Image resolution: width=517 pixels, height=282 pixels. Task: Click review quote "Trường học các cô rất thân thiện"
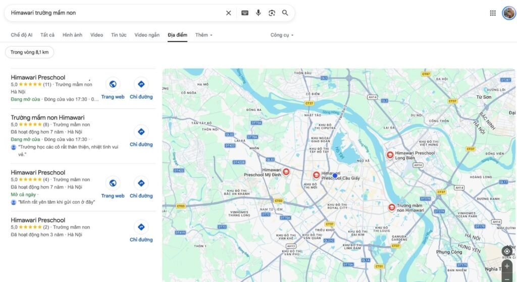click(x=68, y=150)
